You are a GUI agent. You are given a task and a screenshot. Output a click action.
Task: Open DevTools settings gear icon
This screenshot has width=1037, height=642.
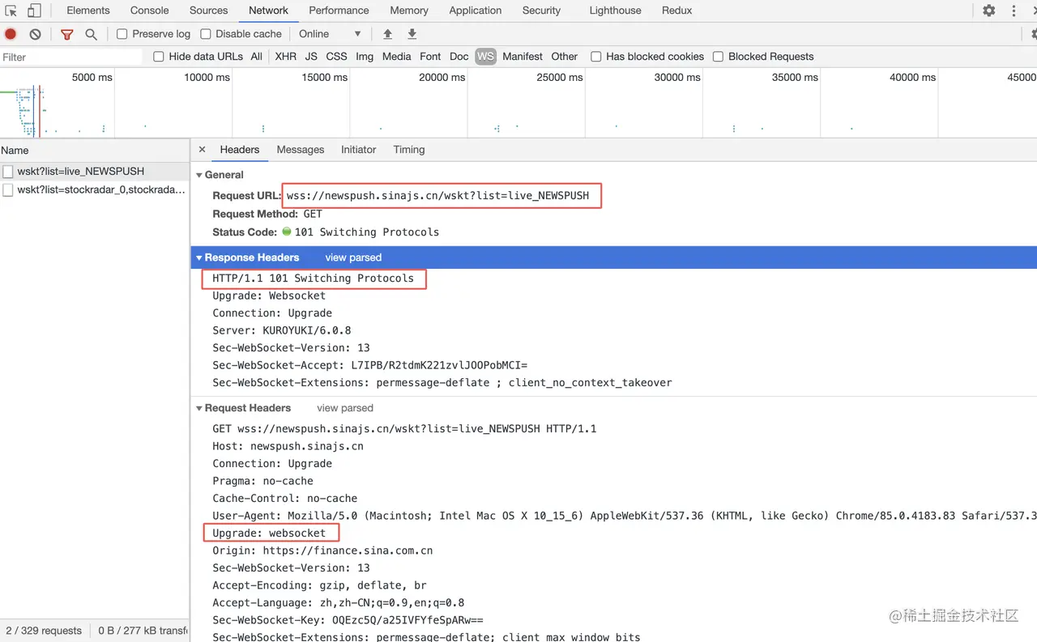[988, 11]
